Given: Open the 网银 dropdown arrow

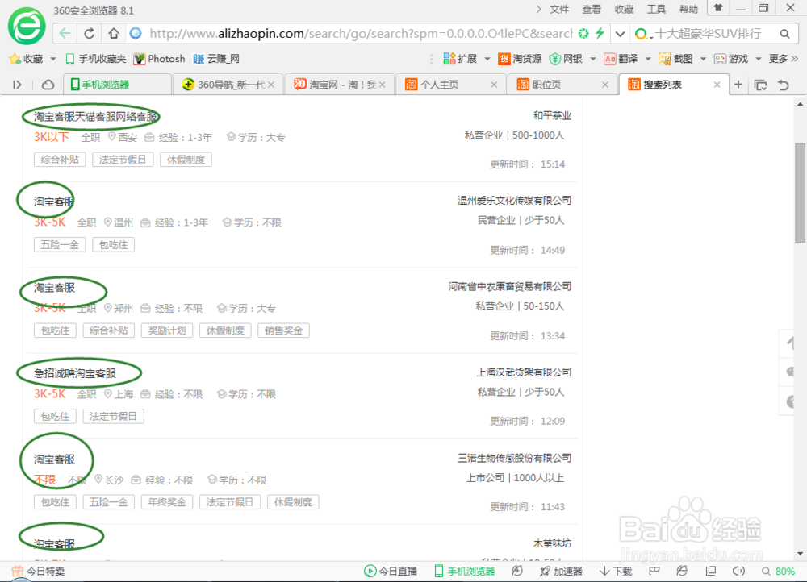Looking at the screenshot, I should coord(592,59).
